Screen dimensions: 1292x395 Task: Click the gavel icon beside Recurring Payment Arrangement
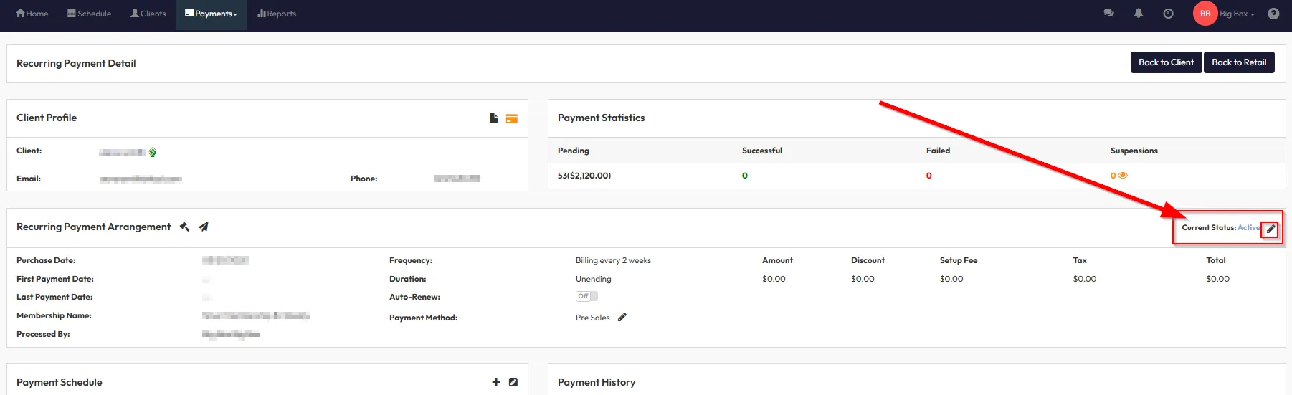tap(184, 227)
